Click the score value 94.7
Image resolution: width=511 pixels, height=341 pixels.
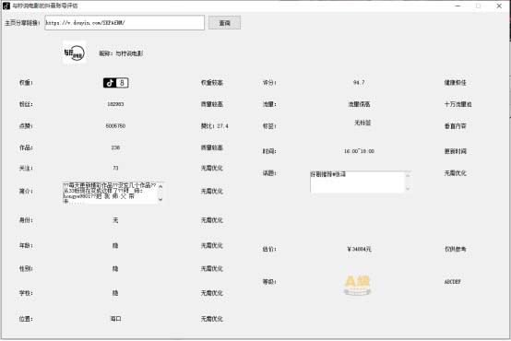tap(359, 82)
